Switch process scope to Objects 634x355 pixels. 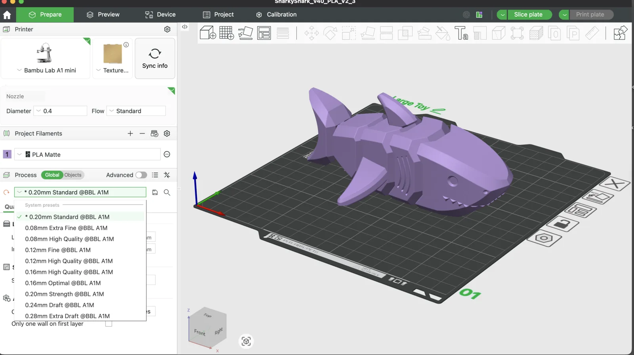[x=73, y=175]
